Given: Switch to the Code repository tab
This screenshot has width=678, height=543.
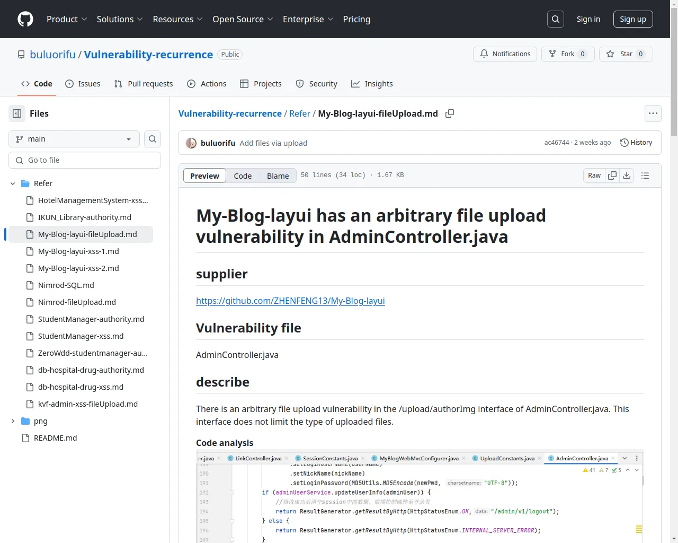Looking at the screenshot, I should (x=37, y=84).
